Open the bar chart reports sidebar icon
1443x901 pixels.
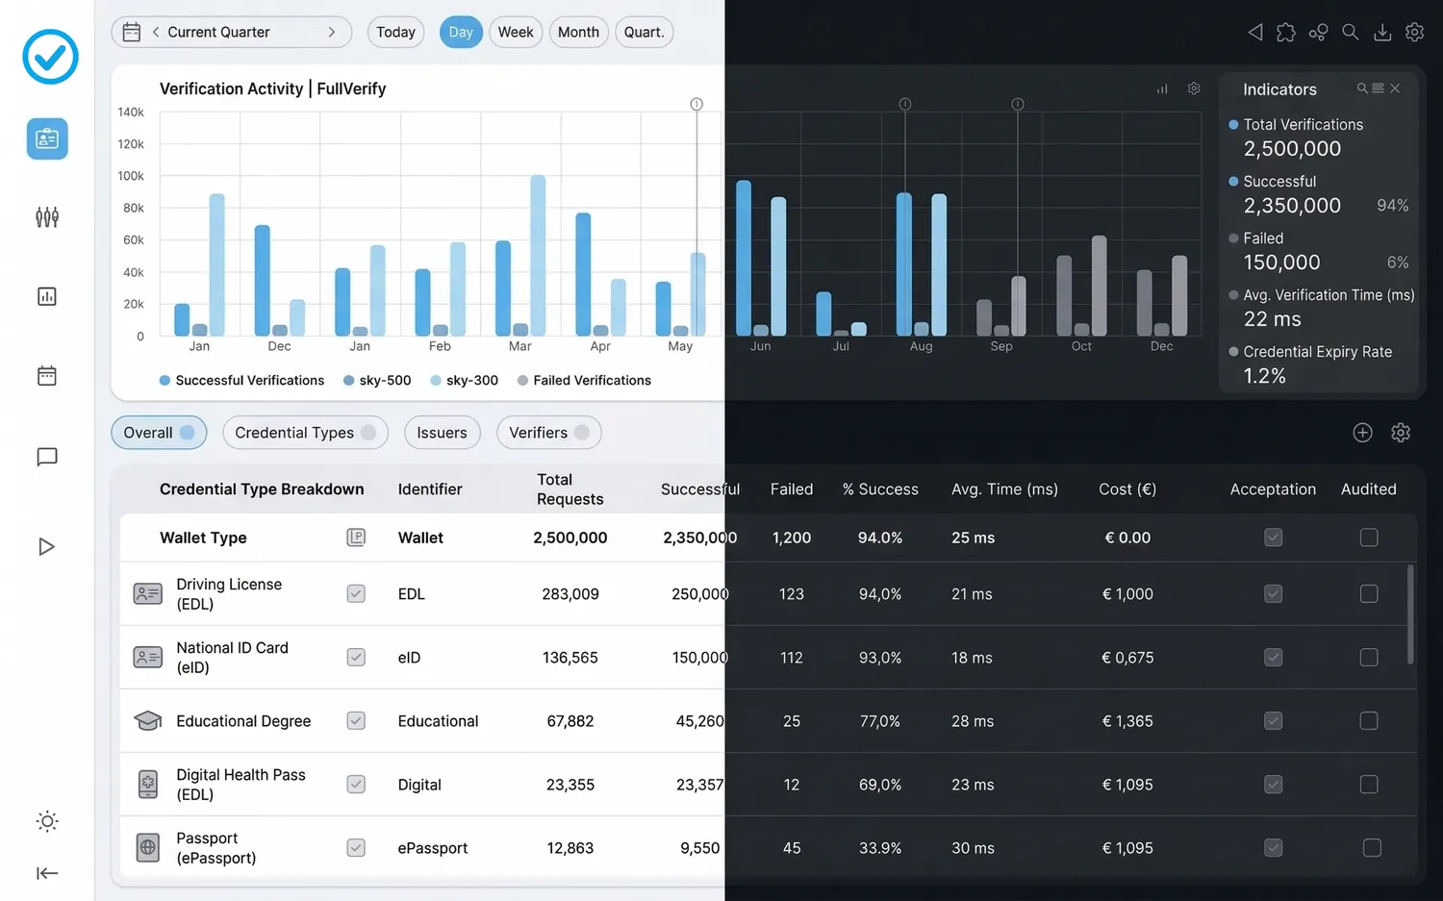[x=47, y=296]
